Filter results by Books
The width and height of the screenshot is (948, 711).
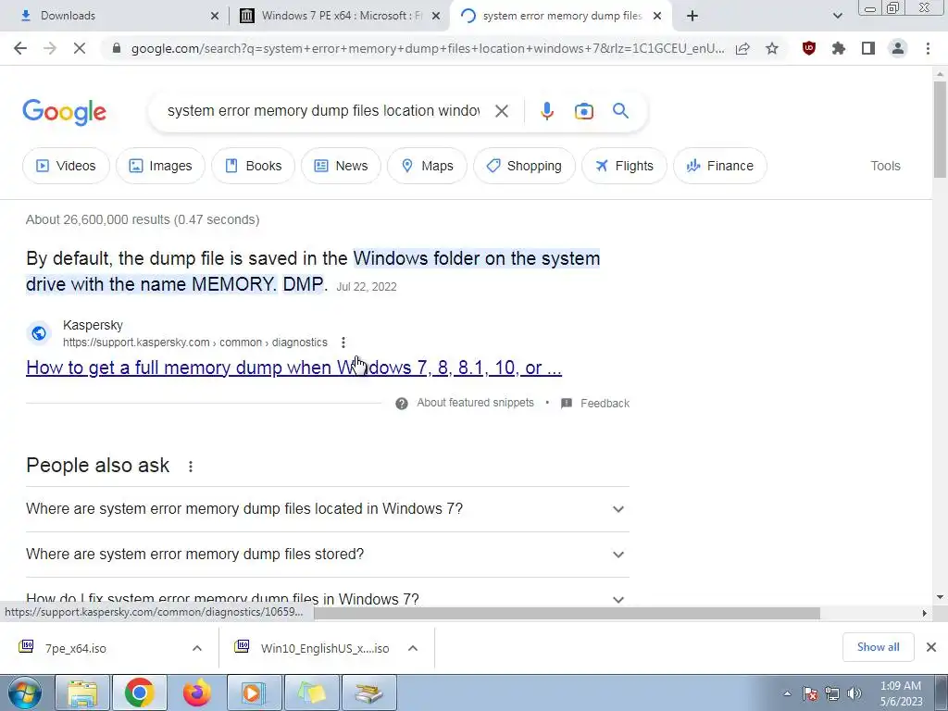[x=253, y=166]
